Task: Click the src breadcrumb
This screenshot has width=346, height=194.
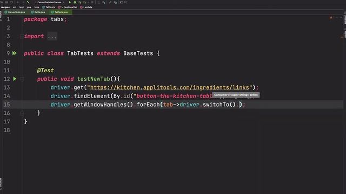Action: 15,7
